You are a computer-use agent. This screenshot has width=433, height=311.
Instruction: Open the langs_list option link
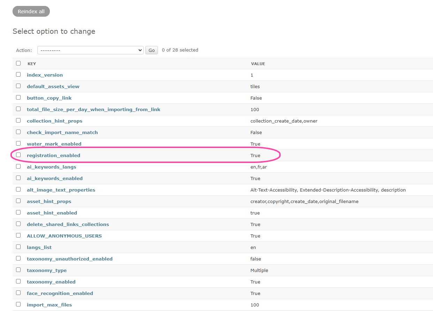point(39,247)
